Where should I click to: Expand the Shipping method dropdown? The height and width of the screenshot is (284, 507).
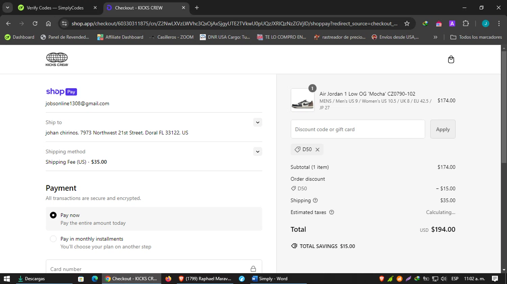pyautogui.click(x=258, y=152)
